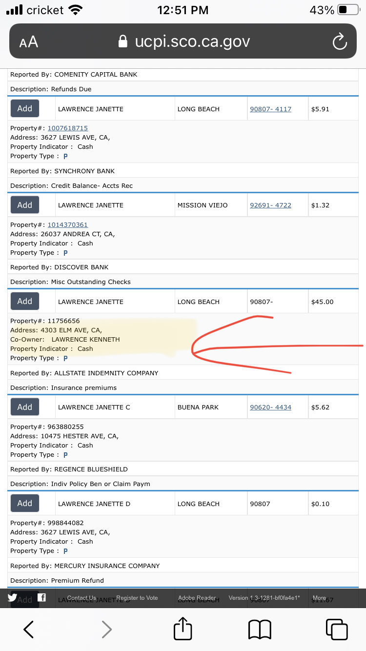Screen dimensions: 366x651
Task: Add the Mission Viejo $1.32 property
Action: [x=25, y=205]
